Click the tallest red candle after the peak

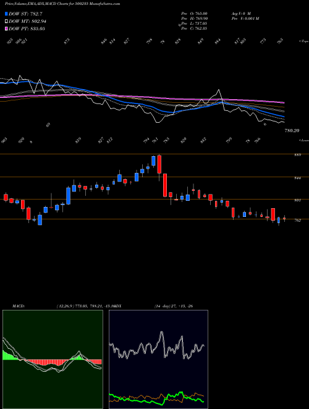165,185
